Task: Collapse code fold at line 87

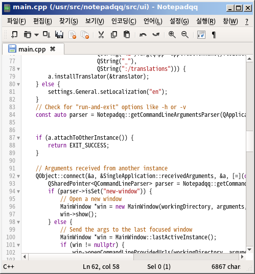Action: 18,138
